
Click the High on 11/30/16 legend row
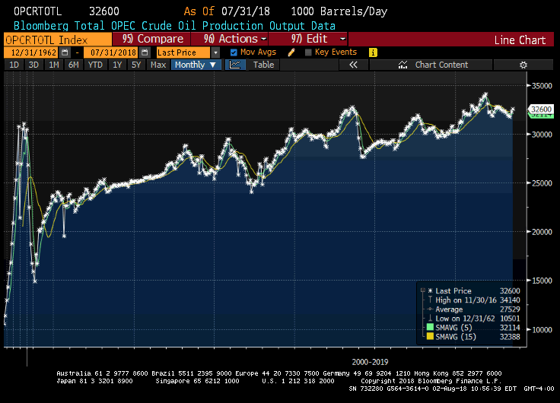473,300
